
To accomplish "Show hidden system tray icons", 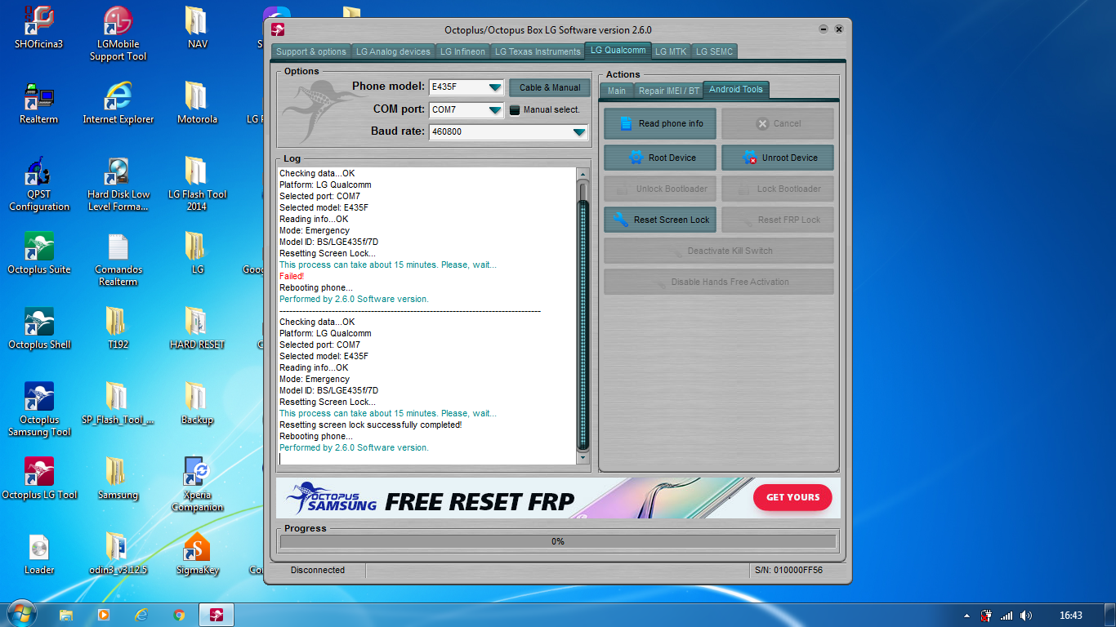I will pos(966,616).
